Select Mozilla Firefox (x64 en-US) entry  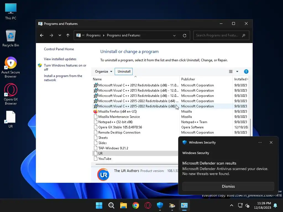click(171, 112)
